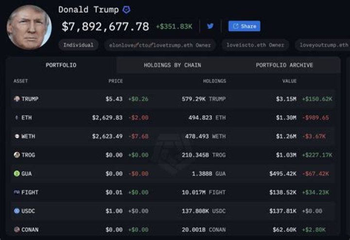Click the TROG token icon
The image size is (350, 240).
17,155
